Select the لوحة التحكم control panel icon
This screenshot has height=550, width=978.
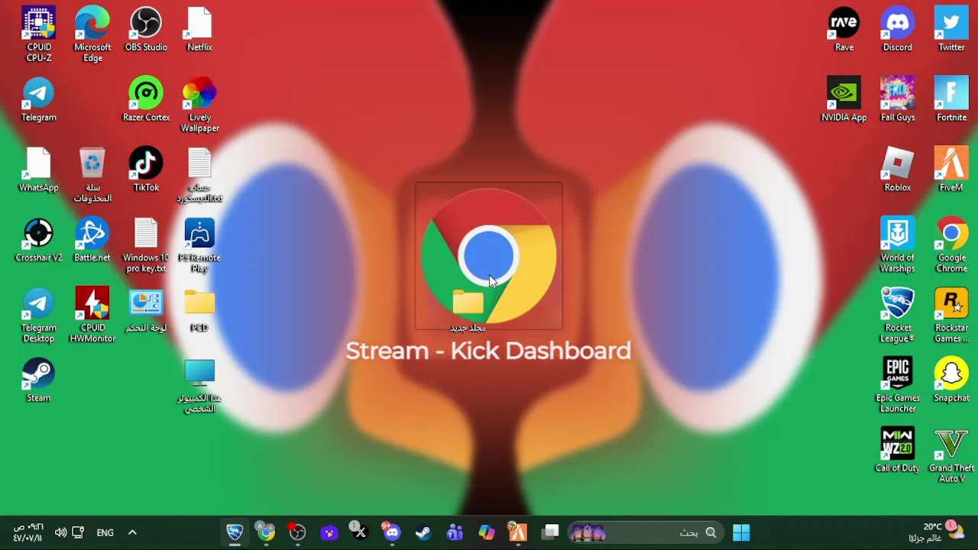146,310
